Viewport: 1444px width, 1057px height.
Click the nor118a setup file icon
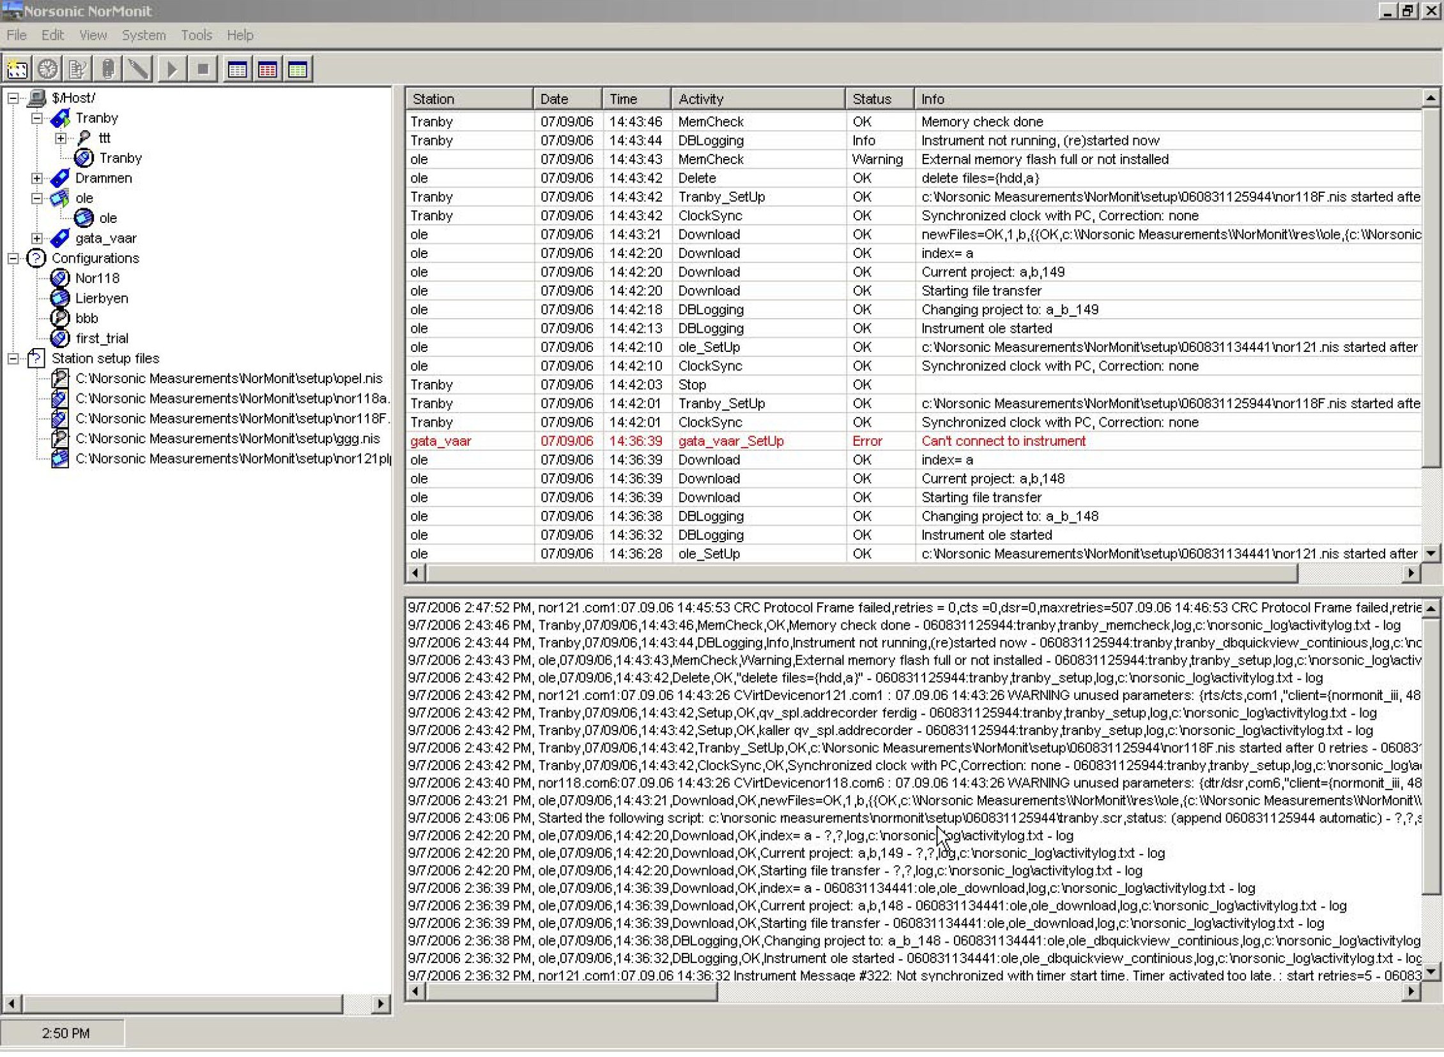59,398
